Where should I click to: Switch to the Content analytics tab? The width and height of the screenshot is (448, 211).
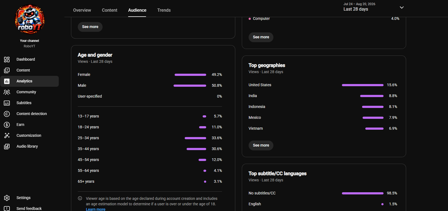pos(110,10)
